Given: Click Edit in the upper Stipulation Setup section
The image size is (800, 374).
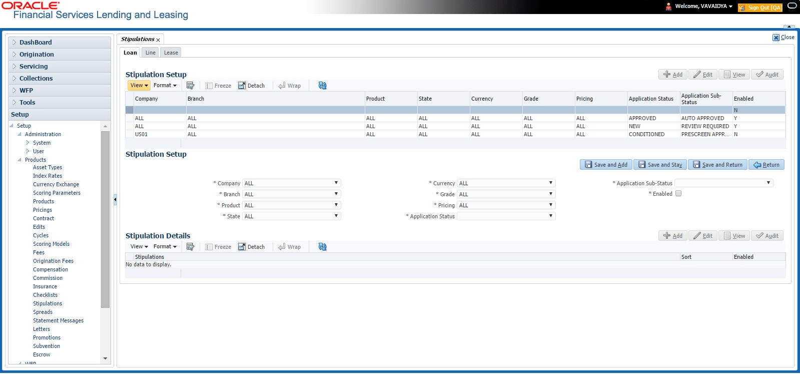Looking at the screenshot, I should [703, 75].
